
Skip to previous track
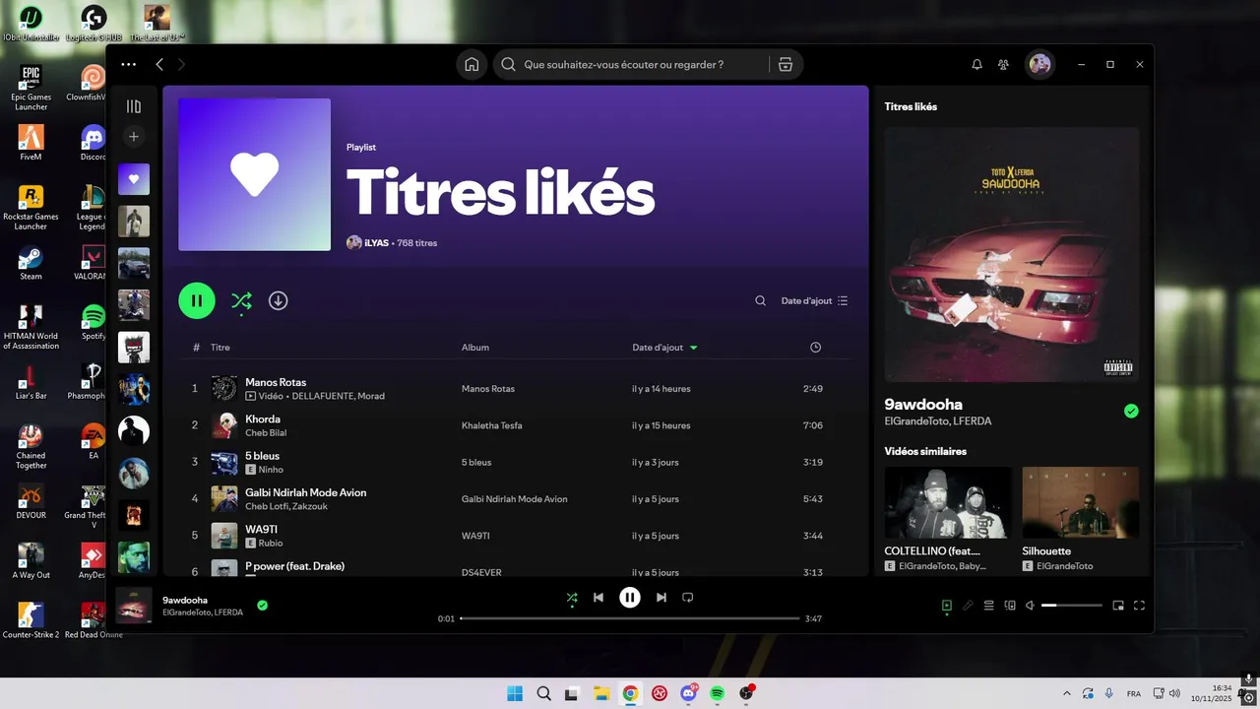(x=598, y=597)
